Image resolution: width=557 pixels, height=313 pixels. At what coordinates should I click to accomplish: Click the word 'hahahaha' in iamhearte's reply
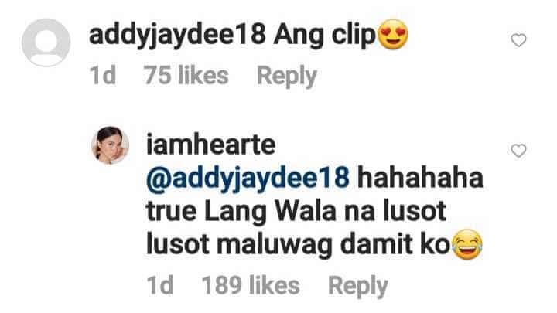(x=420, y=178)
